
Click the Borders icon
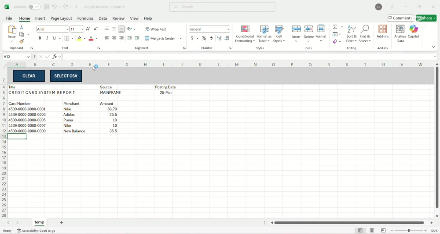tap(67, 38)
